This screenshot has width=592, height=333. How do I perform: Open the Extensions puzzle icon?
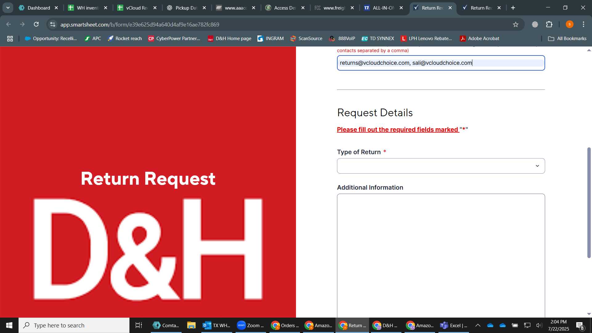tap(549, 24)
